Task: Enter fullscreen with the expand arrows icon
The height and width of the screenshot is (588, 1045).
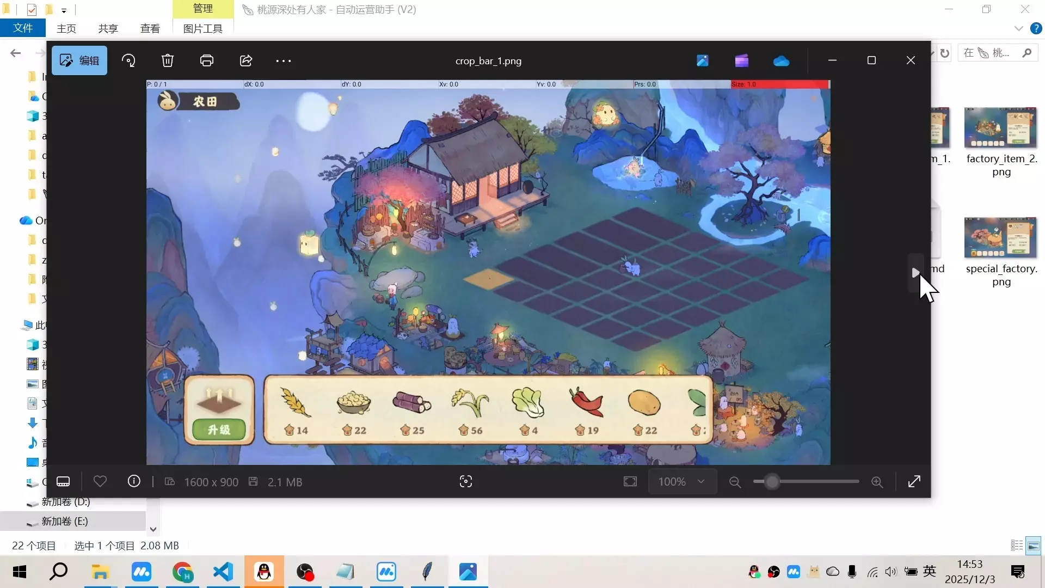Action: coord(914,481)
